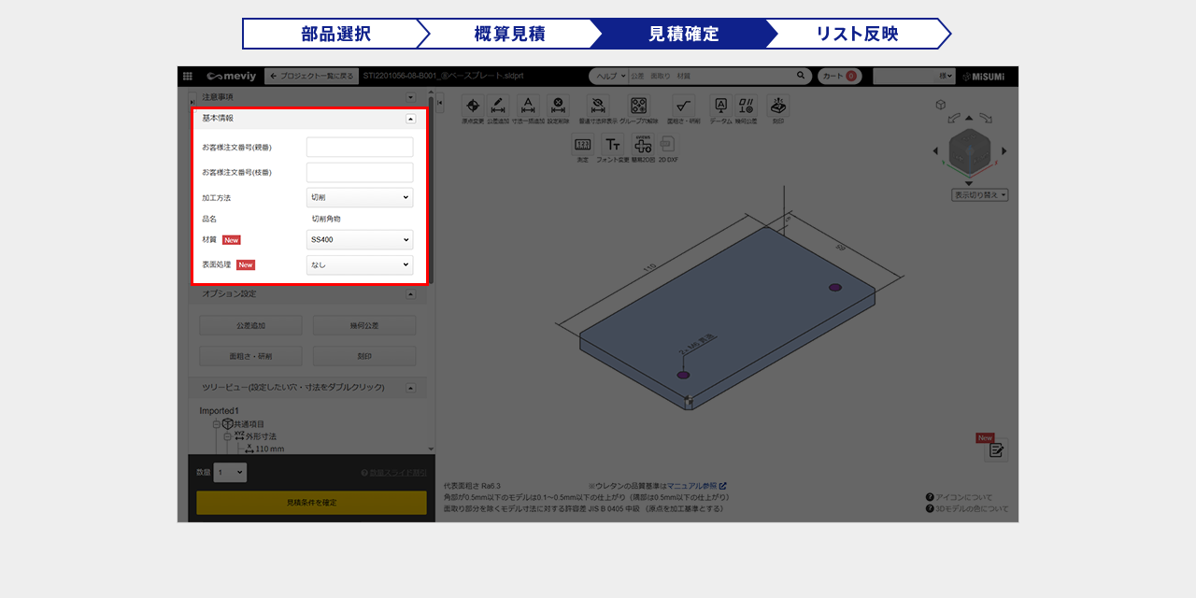Click the 刻印 engraving toolbar icon
Viewport: 1196px width, 598px height.
777,107
